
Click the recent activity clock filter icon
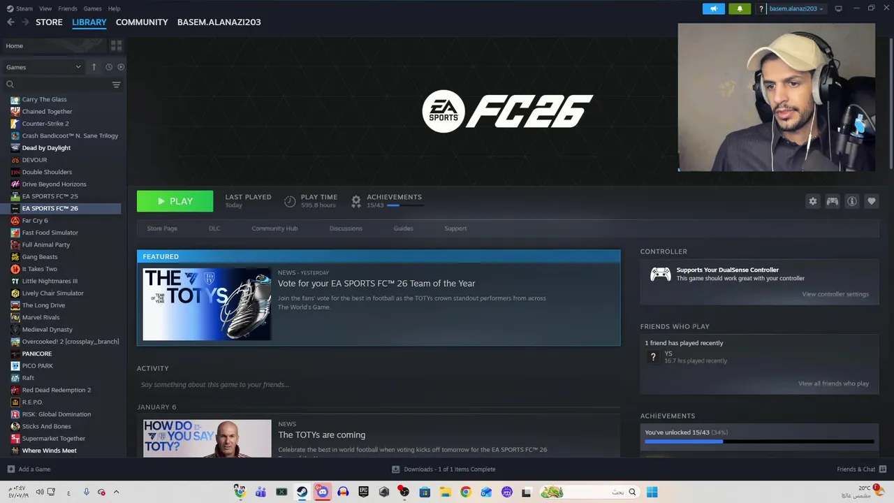(109, 67)
